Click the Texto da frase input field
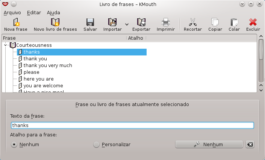 pyautogui.click(x=132, y=126)
